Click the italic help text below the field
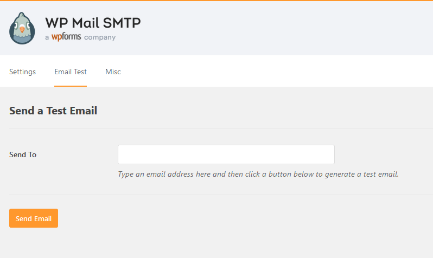 coord(258,175)
